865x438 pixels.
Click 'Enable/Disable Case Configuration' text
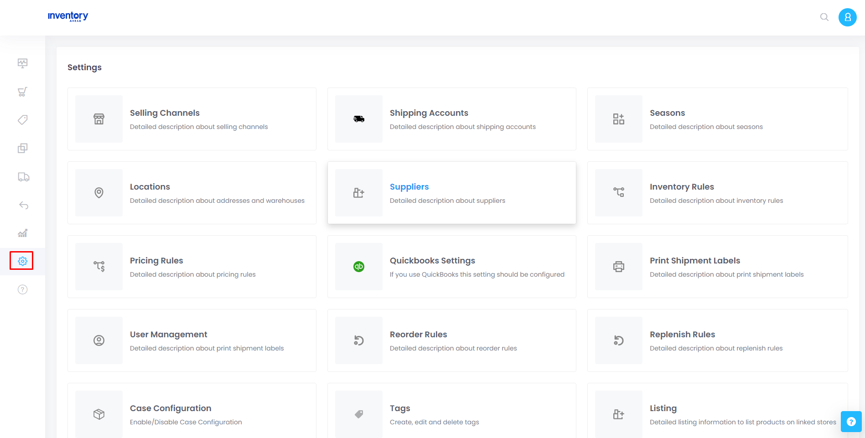(186, 422)
